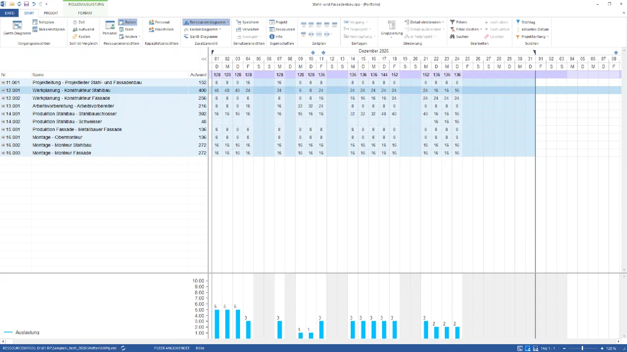Click the refresh icon beside the resource pool path
Image resolution: width=627 pixels, height=352 pixels.
point(123,348)
